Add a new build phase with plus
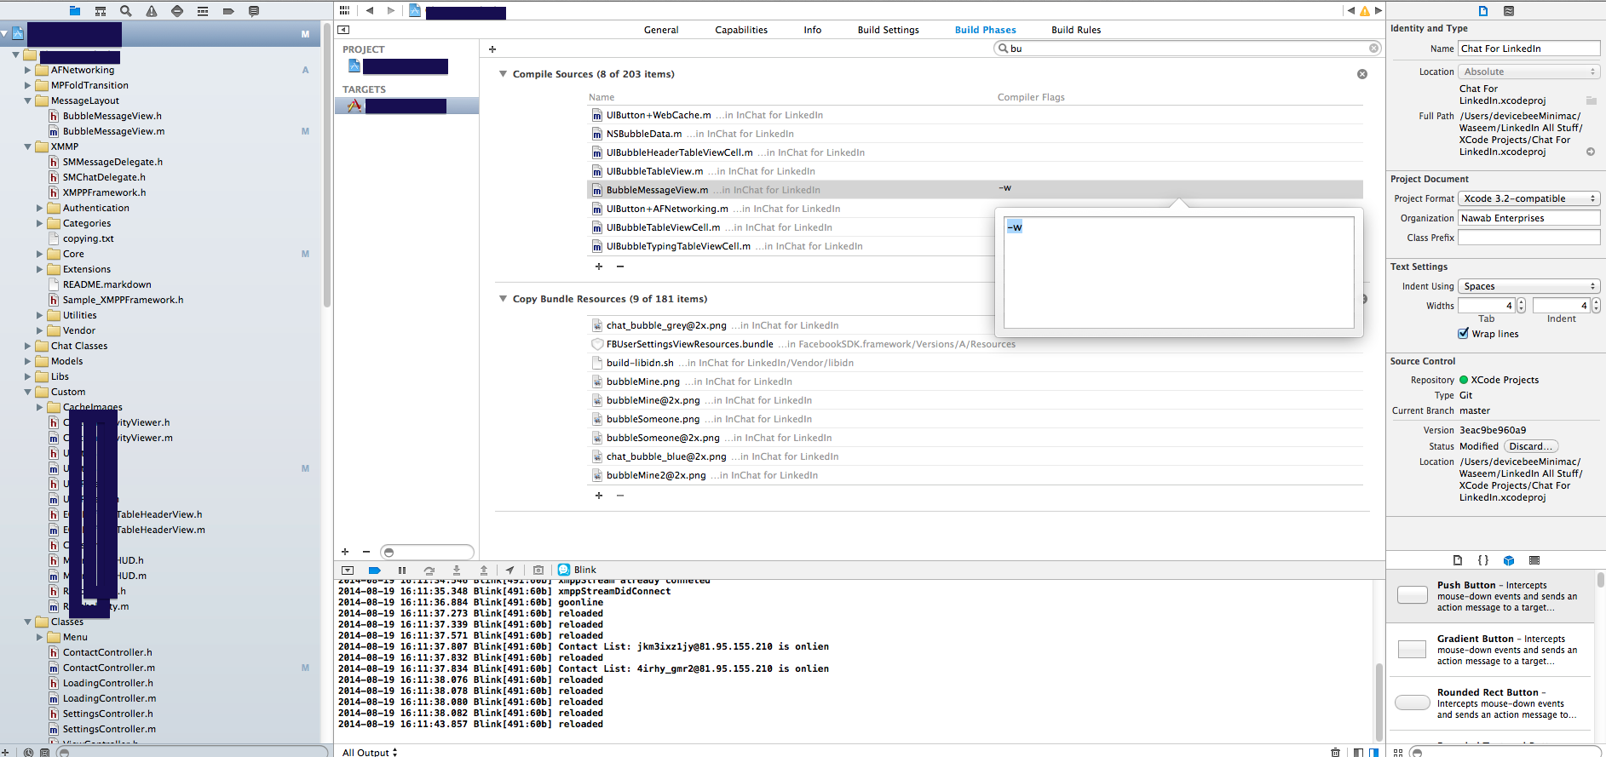This screenshot has width=1606, height=757. [492, 49]
